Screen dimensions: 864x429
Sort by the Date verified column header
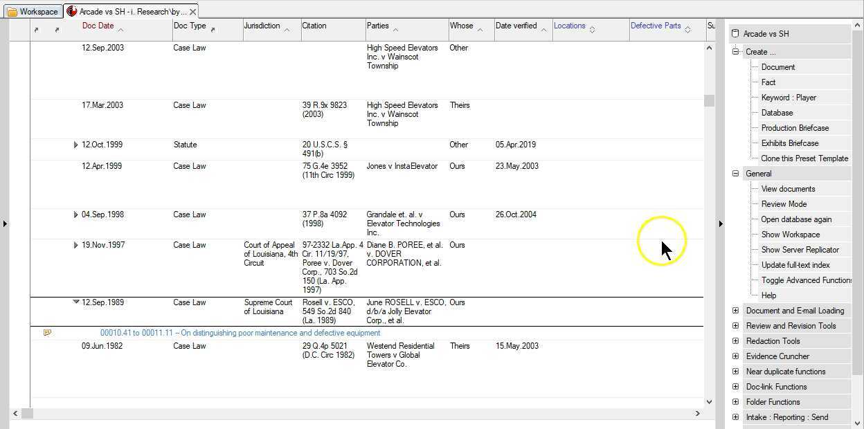click(516, 26)
